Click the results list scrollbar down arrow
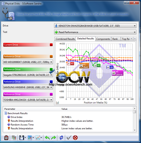Viewport: 141px width, 143px height. click(135, 130)
